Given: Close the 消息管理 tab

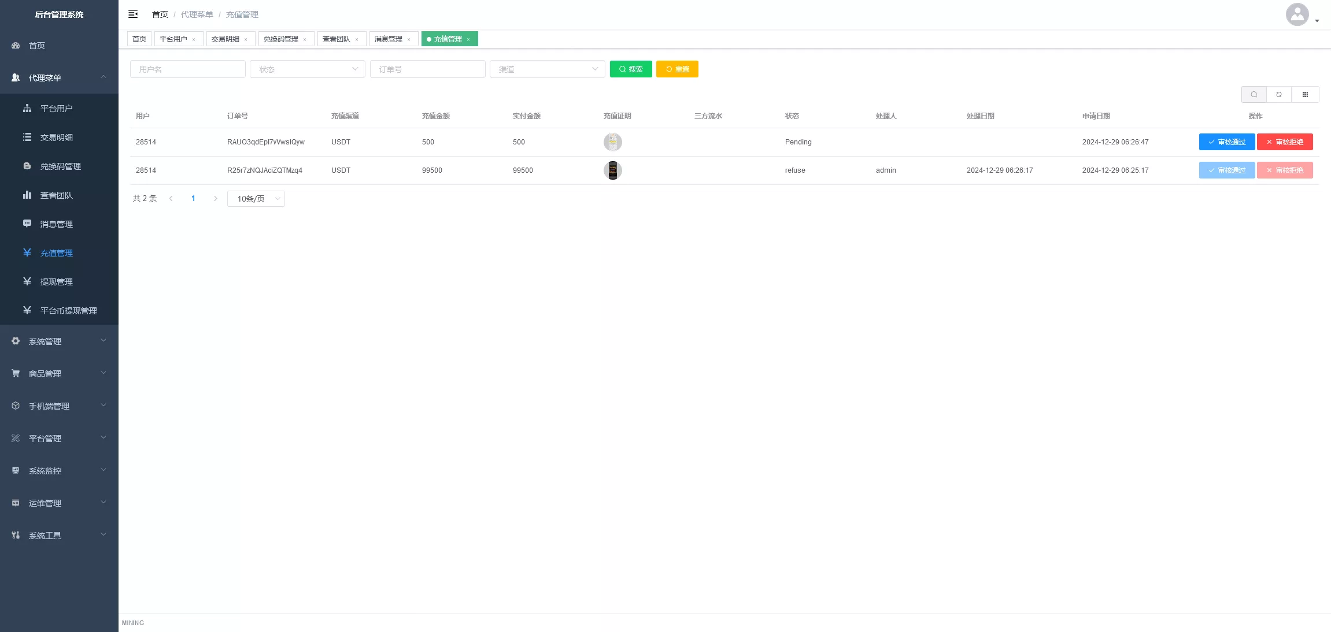Looking at the screenshot, I should 409,40.
